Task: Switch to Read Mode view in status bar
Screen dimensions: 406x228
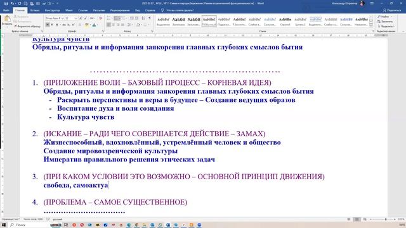Action: tap(349, 219)
